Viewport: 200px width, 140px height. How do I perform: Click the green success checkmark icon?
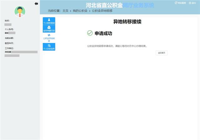point(90,33)
